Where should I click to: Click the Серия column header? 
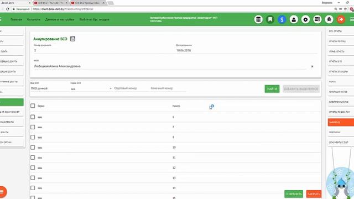(41, 106)
